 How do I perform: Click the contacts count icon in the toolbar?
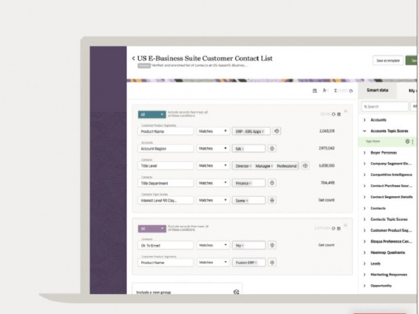point(325,91)
